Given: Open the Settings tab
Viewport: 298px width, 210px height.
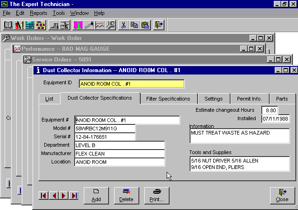Looking at the screenshot, I should (214, 99).
